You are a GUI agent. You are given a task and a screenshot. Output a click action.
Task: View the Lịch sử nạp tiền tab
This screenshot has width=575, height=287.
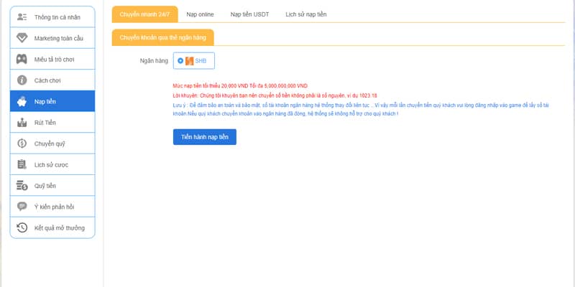tap(305, 14)
